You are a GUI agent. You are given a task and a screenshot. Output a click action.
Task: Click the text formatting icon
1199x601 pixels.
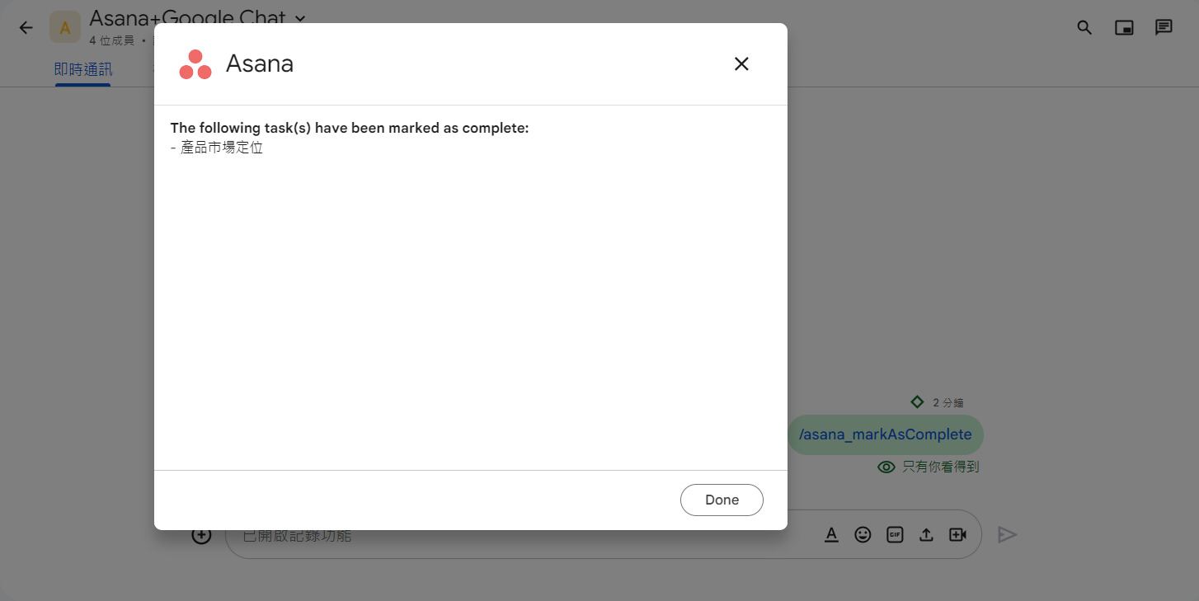pyautogui.click(x=831, y=534)
